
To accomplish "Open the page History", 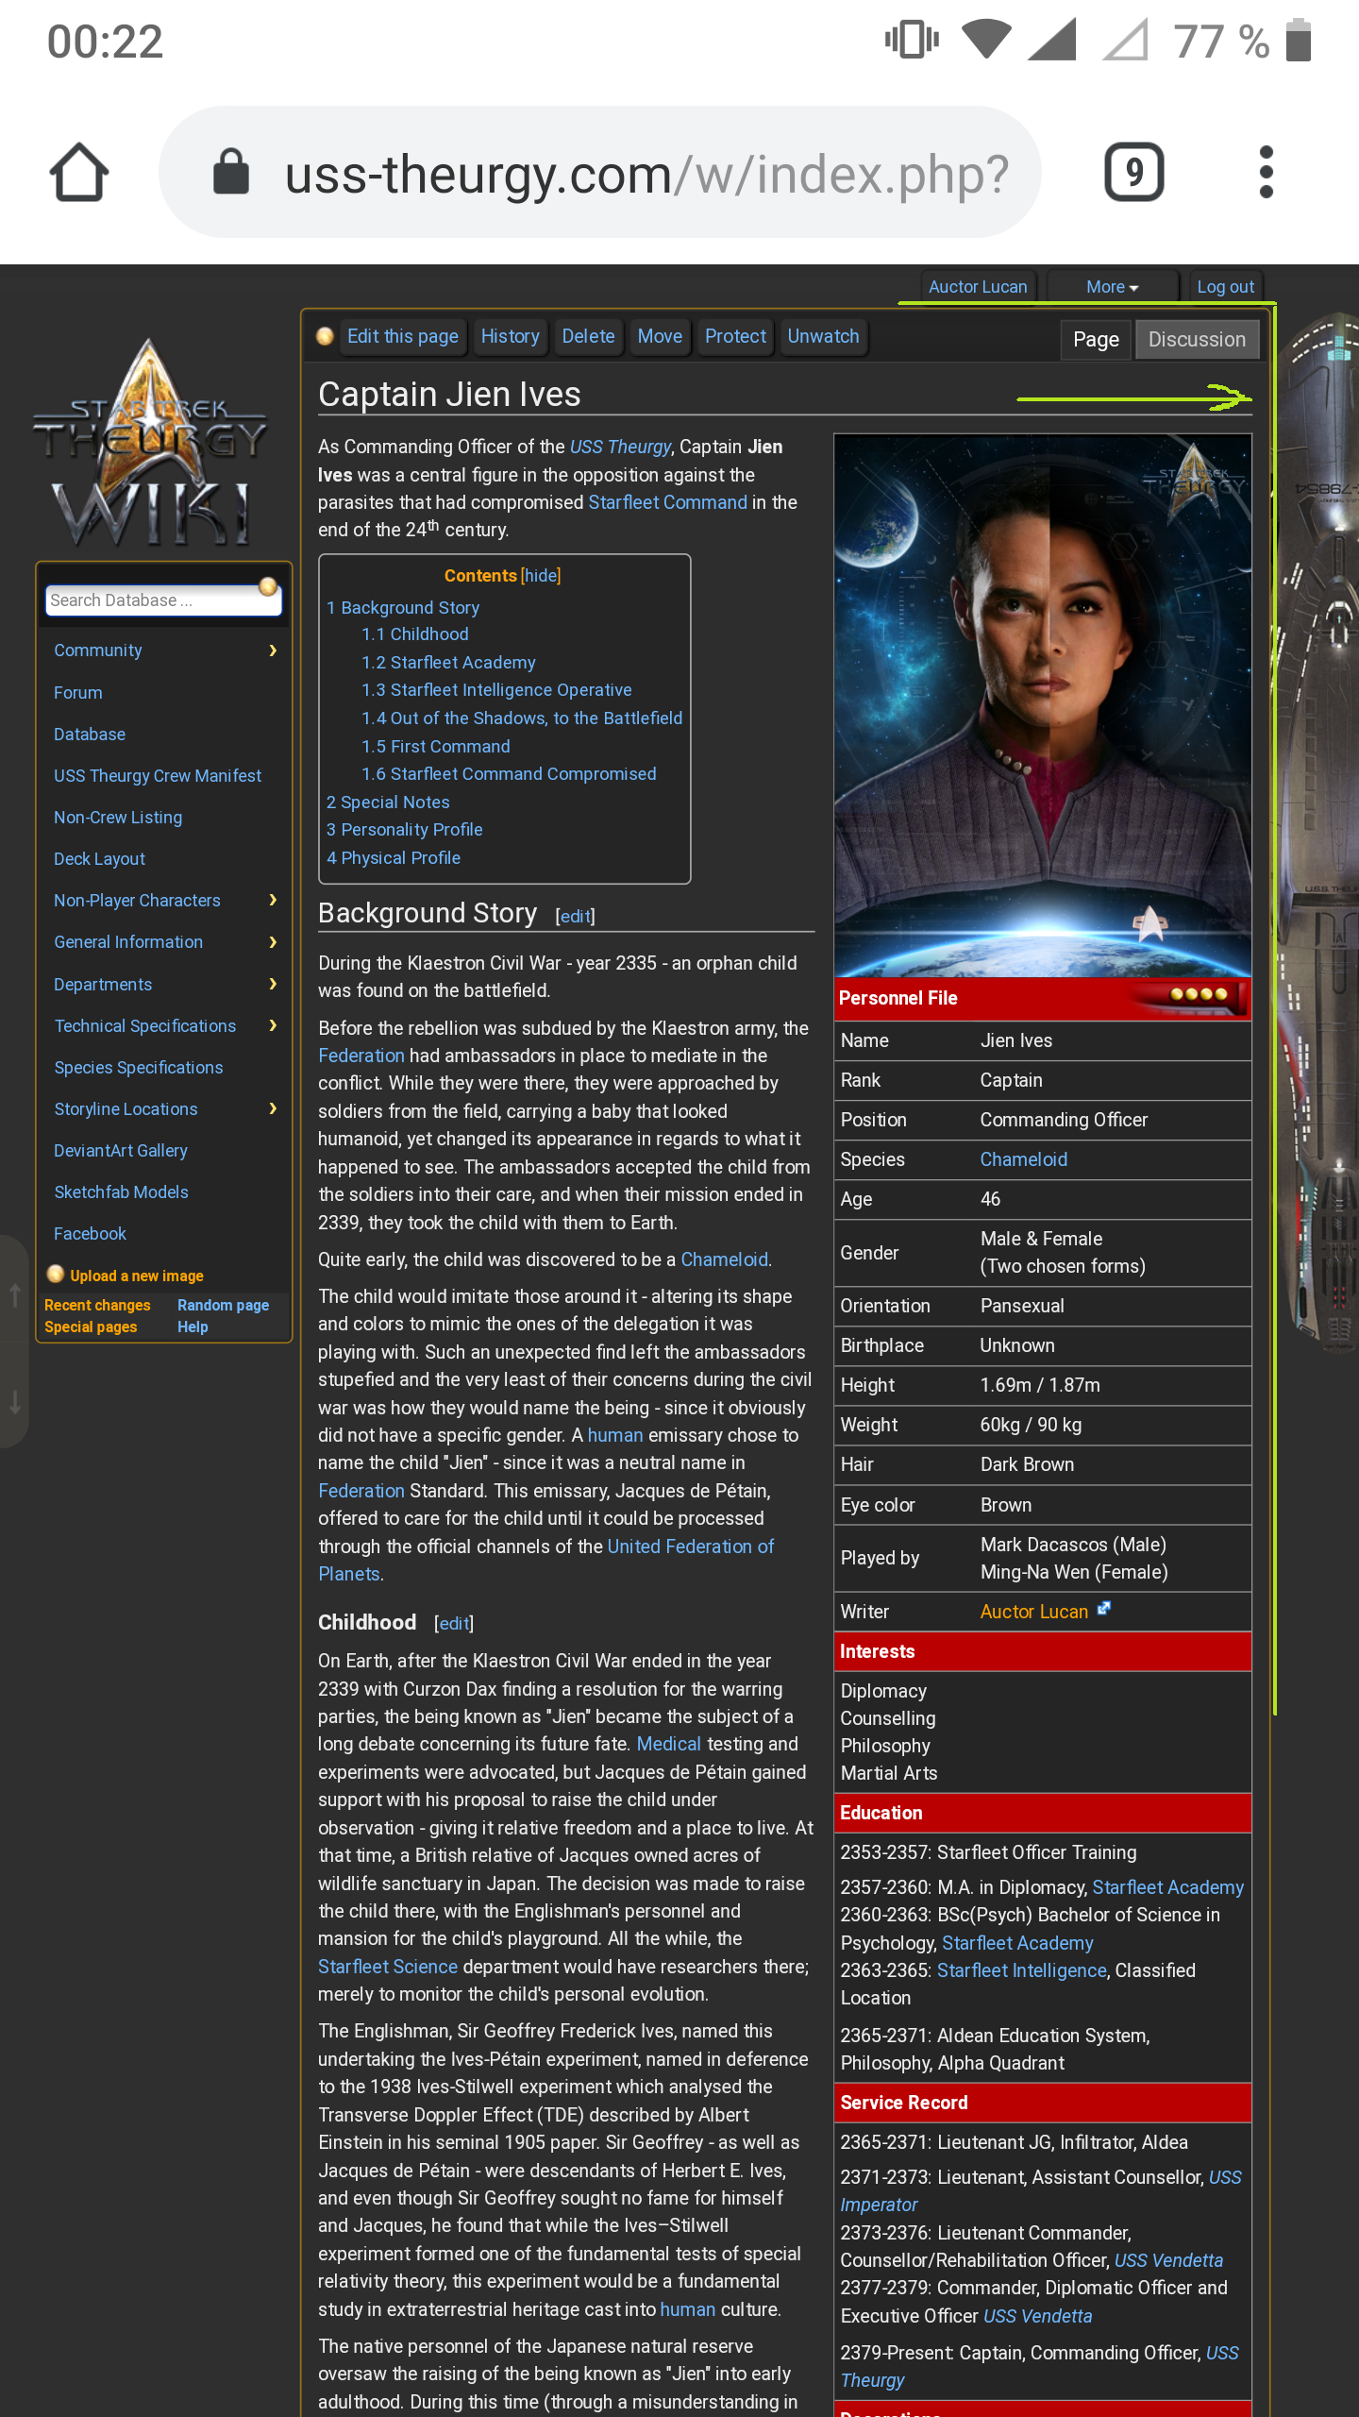I will tap(510, 336).
